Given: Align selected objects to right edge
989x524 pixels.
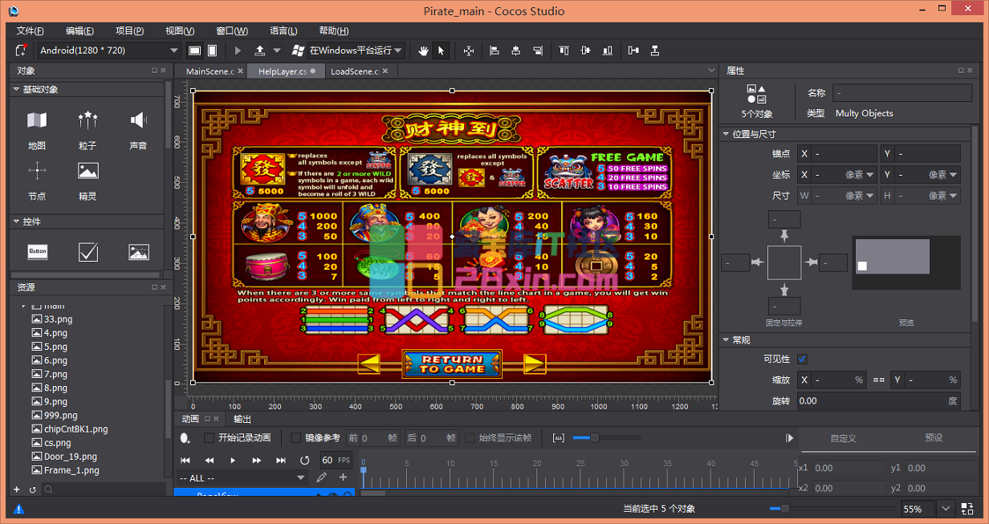Looking at the screenshot, I should [x=536, y=51].
